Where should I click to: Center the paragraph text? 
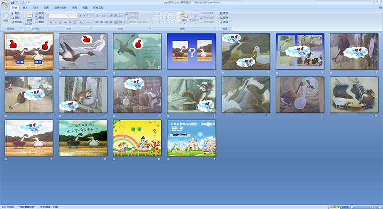pos(102,22)
